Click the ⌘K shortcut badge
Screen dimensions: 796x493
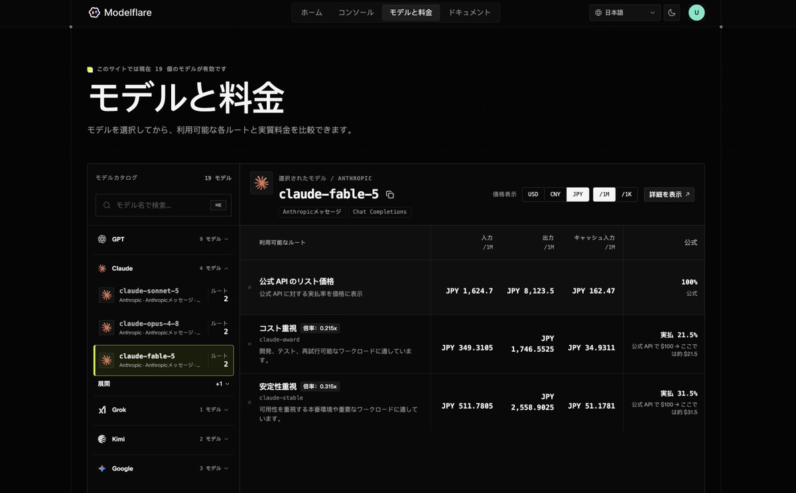(x=218, y=205)
